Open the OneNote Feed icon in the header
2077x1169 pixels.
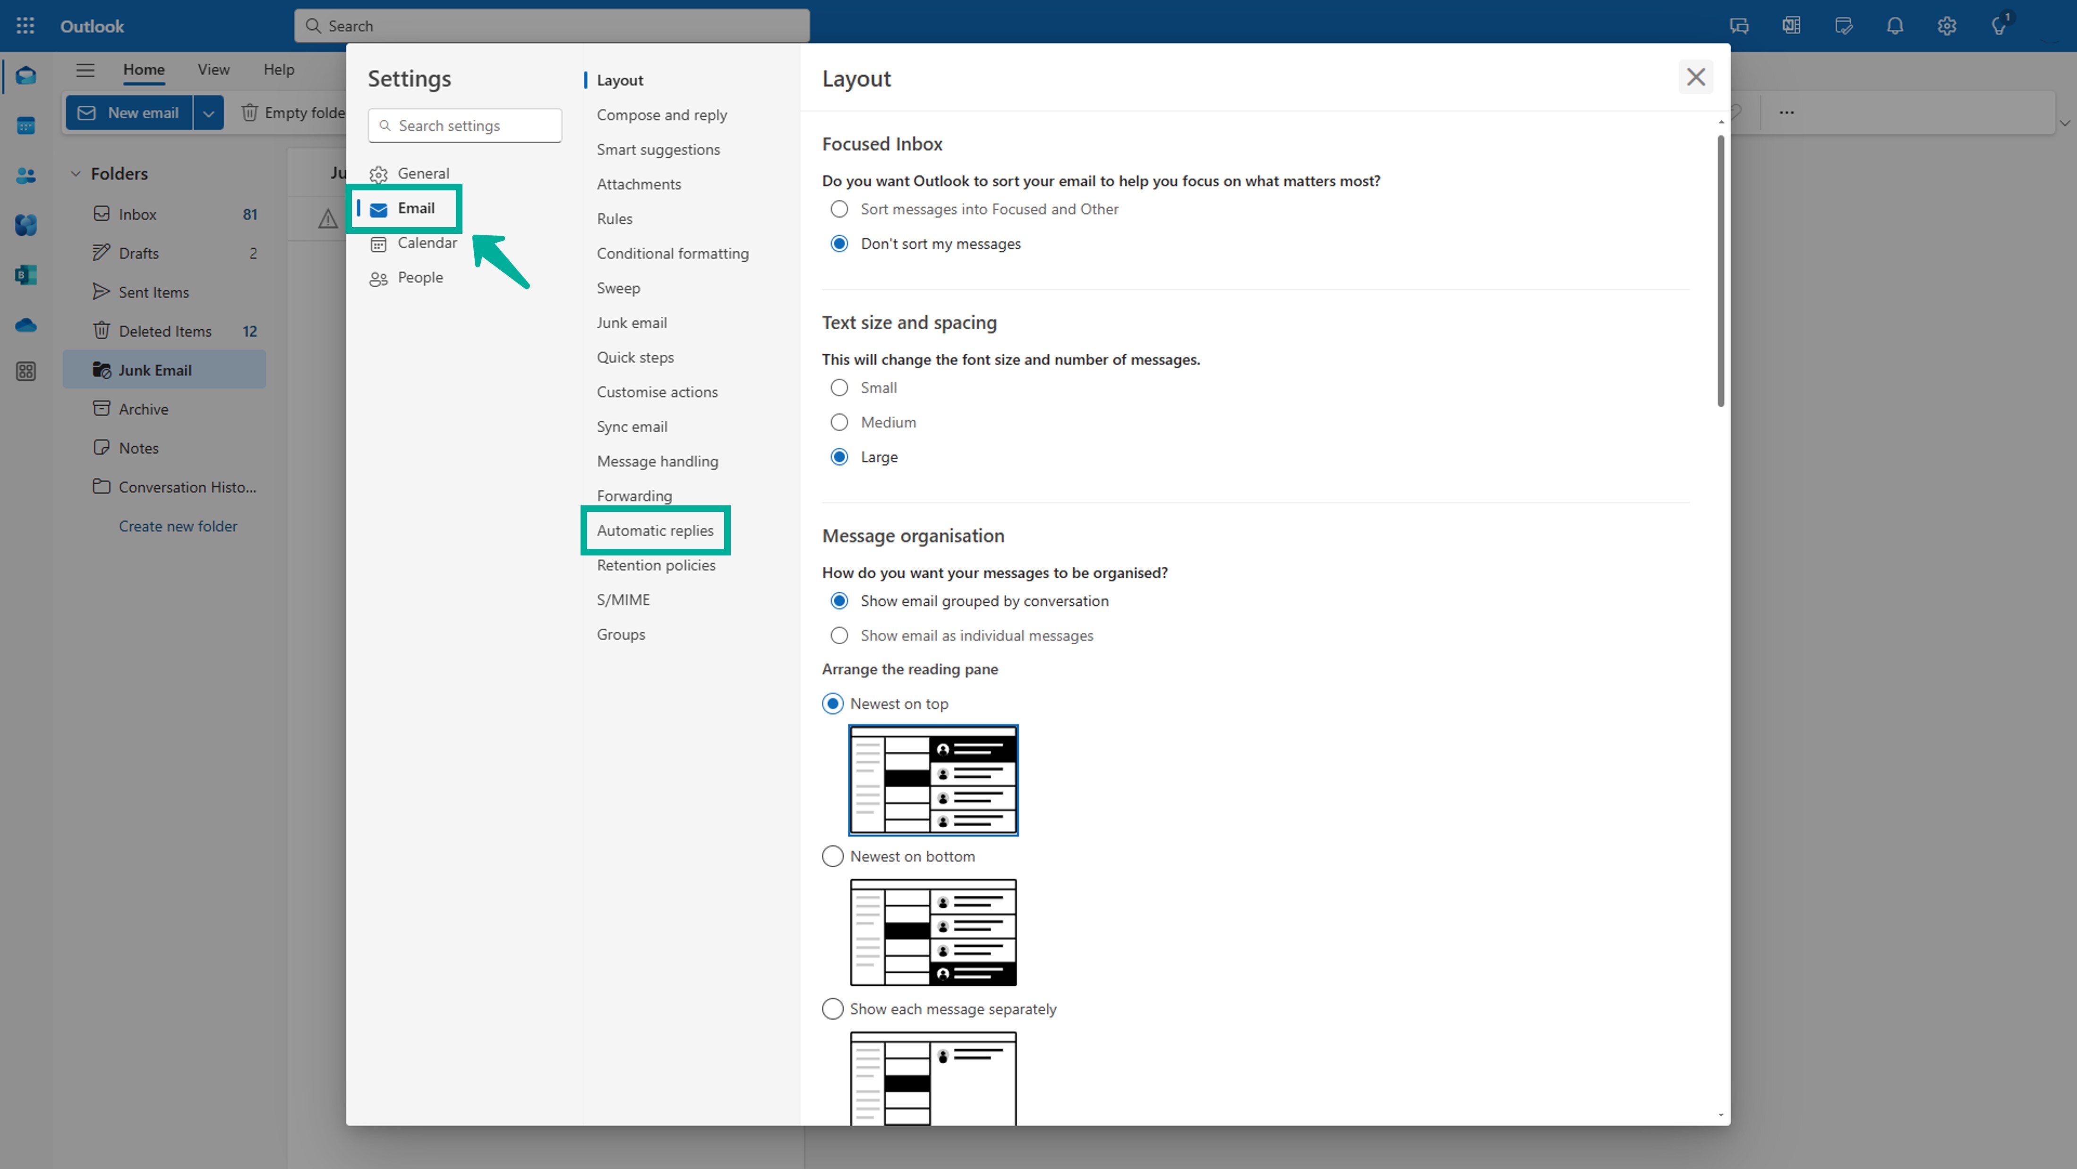click(x=1791, y=25)
